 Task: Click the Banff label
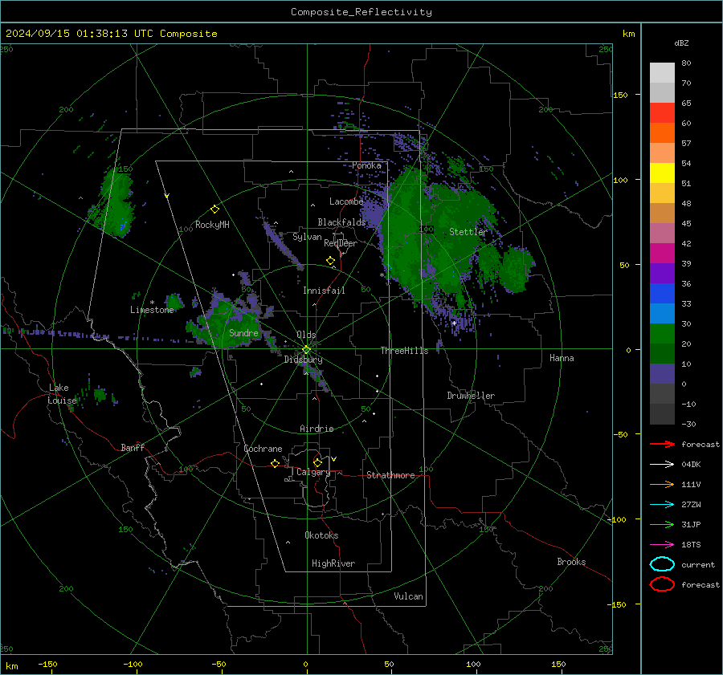tap(133, 447)
